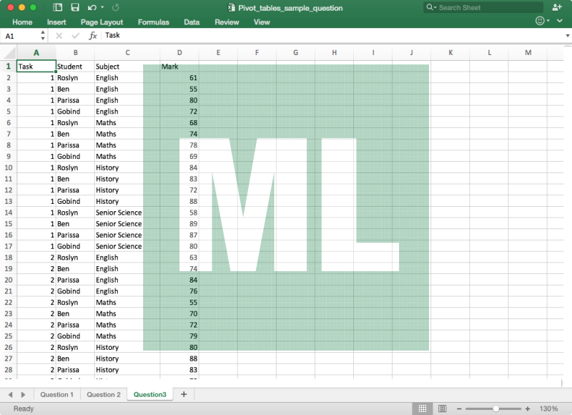Click the Share workbook person icon

click(557, 7)
